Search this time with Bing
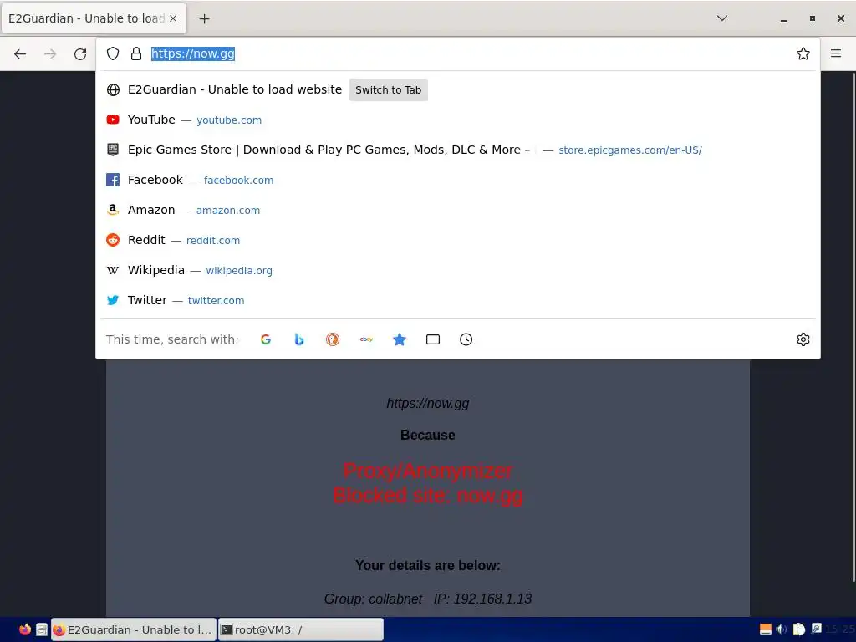This screenshot has width=856, height=642. point(299,339)
